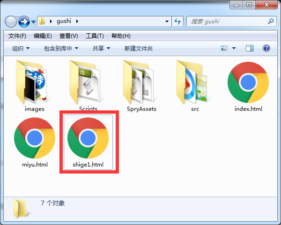This screenshot has height=225, width=281.
Task: Click the help question mark icon
Action: tap(266, 48)
